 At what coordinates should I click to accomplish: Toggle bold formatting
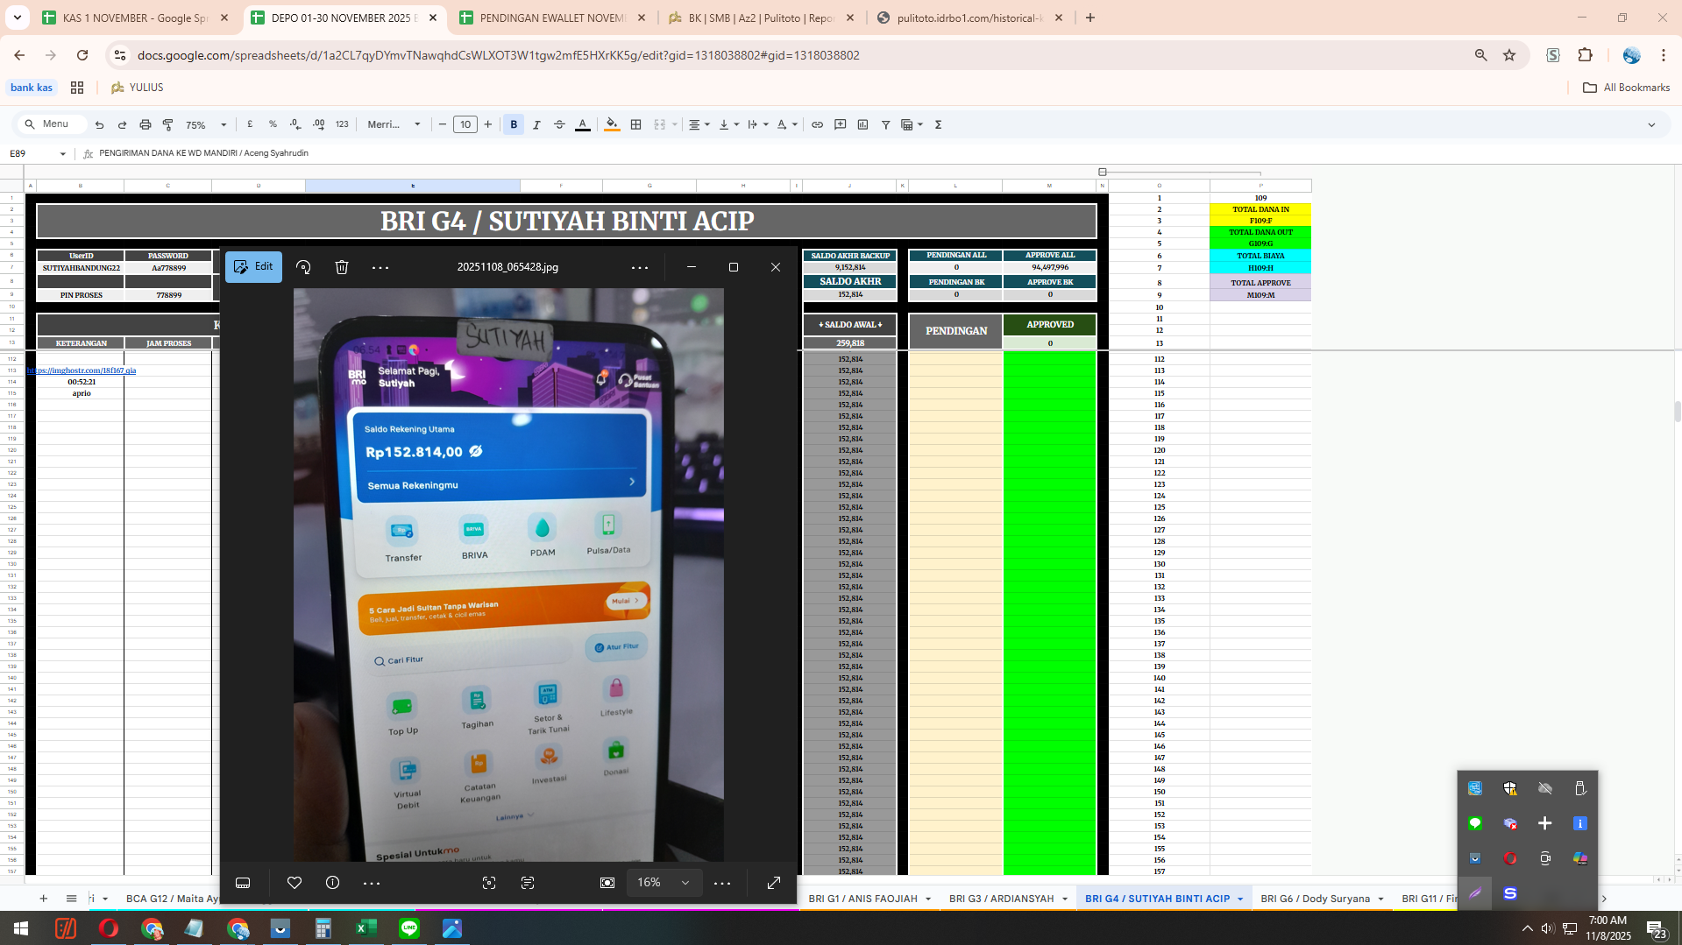tap(514, 124)
